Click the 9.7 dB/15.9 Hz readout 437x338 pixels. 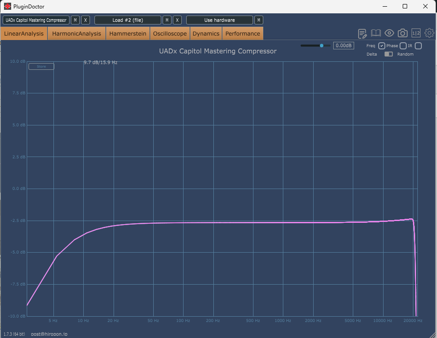click(100, 63)
